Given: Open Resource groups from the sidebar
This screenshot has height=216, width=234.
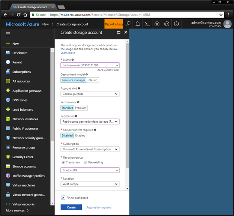Looking at the screenshot, I should point(24,147).
